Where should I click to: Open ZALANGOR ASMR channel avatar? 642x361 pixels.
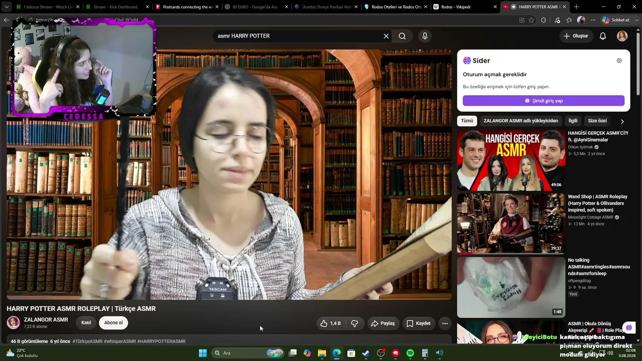tap(14, 323)
